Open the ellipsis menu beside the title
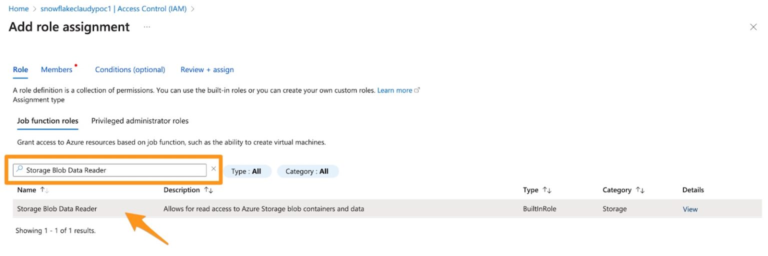This screenshot has width=768, height=256. point(147,27)
